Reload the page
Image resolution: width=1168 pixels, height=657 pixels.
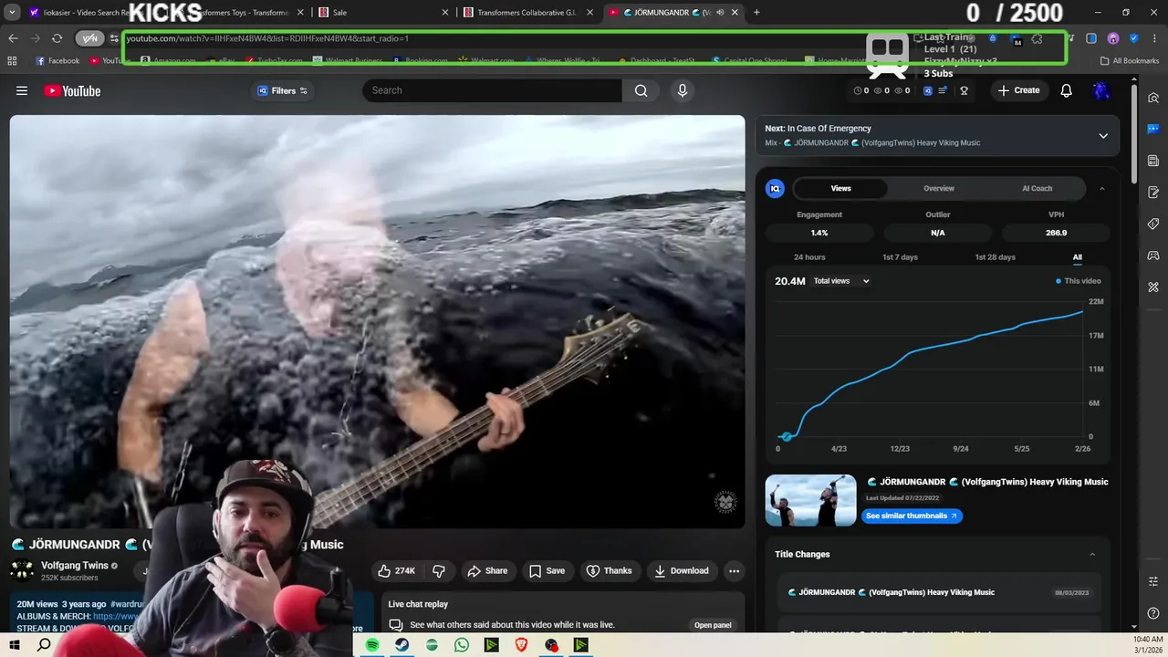pos(57,38)
